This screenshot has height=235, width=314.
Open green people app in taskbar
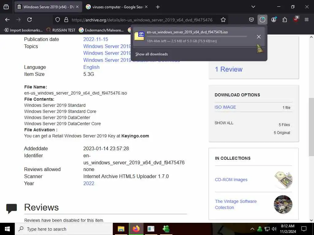click(166, 229)
